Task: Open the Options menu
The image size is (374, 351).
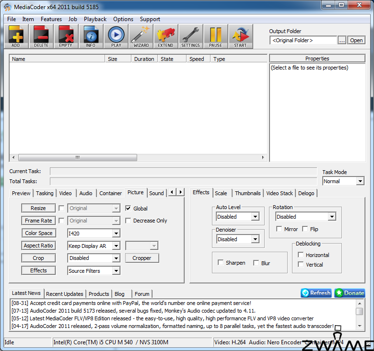Action: [123, 19]
